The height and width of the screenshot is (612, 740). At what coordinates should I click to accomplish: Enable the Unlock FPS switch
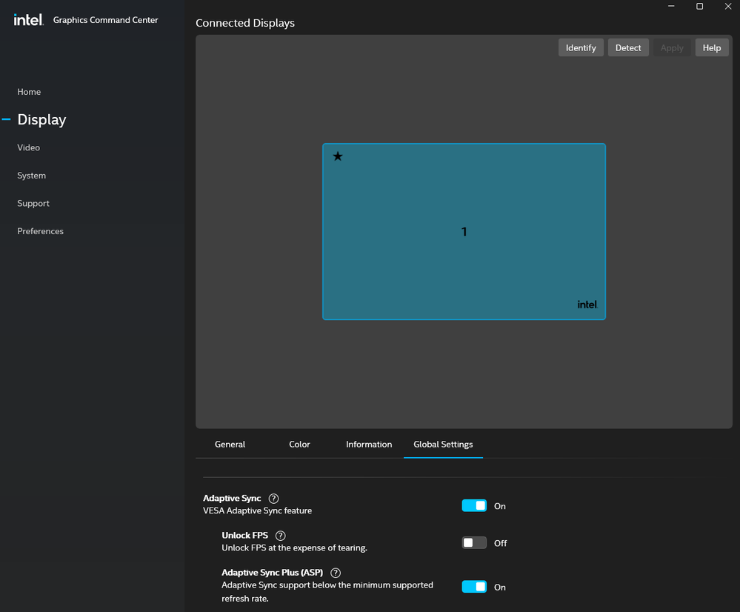click(474, 543)
